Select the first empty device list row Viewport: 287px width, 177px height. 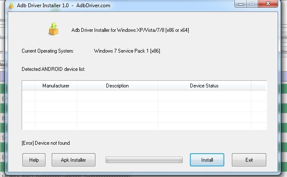coord(144,96)
